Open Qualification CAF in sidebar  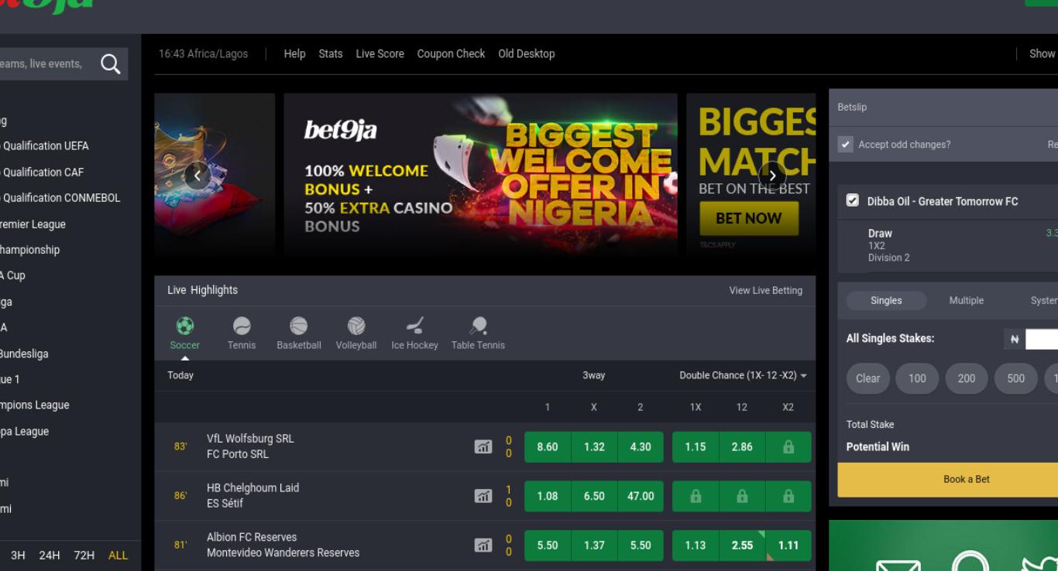point(42,173)
